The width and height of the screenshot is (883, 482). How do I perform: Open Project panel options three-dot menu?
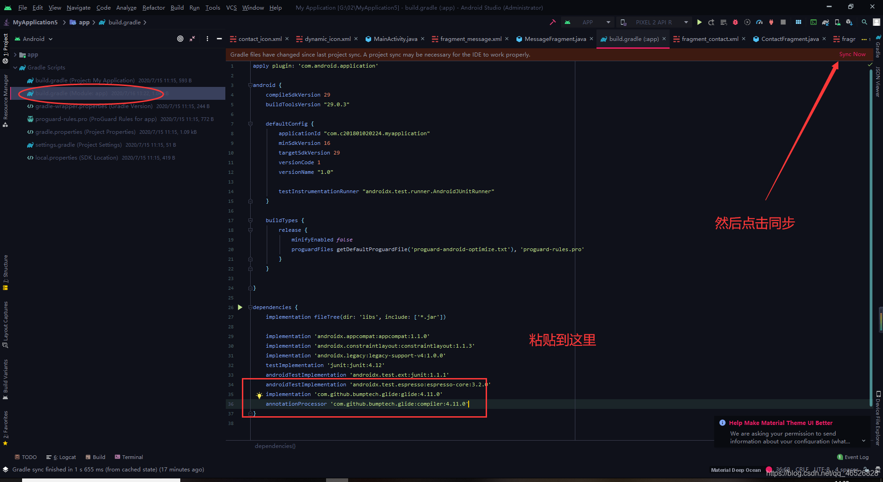click(207, 39)
